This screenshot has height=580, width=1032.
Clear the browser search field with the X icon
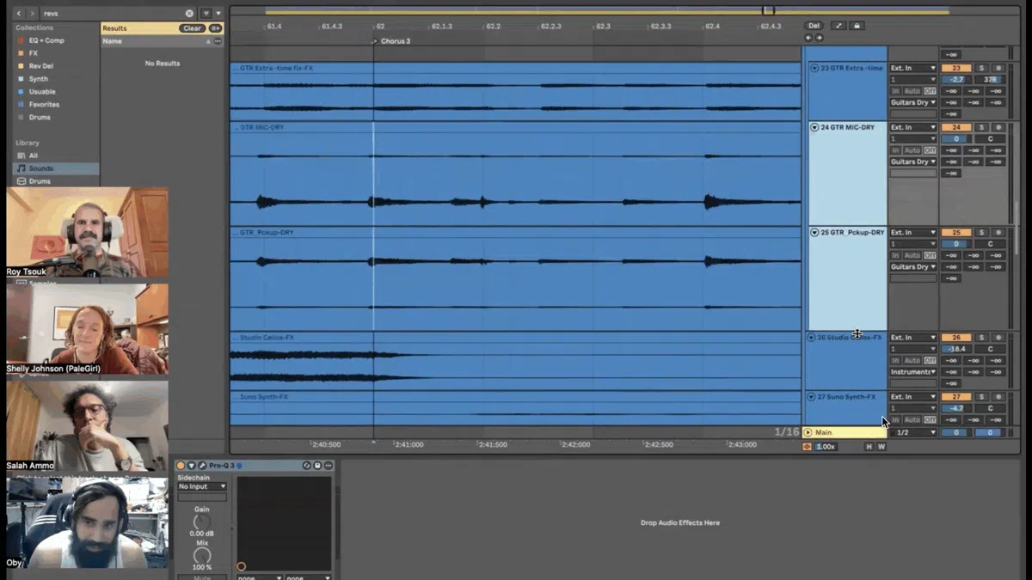pyautogui.click(x=189, y=14)
